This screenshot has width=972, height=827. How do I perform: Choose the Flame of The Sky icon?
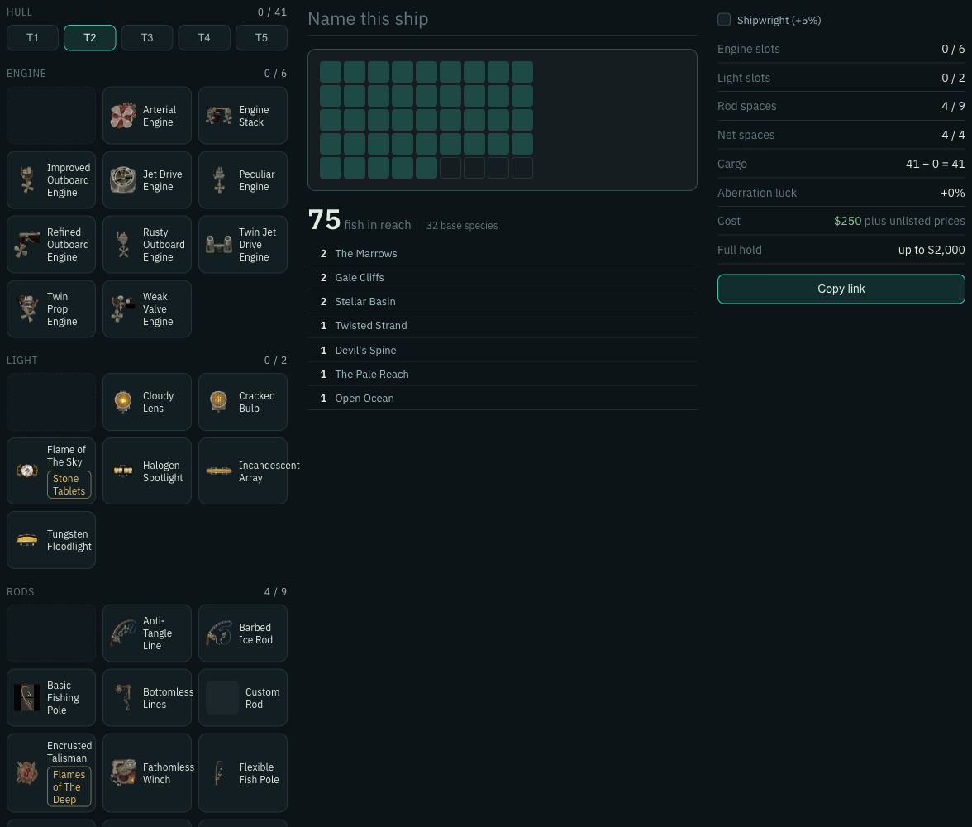(x=27, y=471)
